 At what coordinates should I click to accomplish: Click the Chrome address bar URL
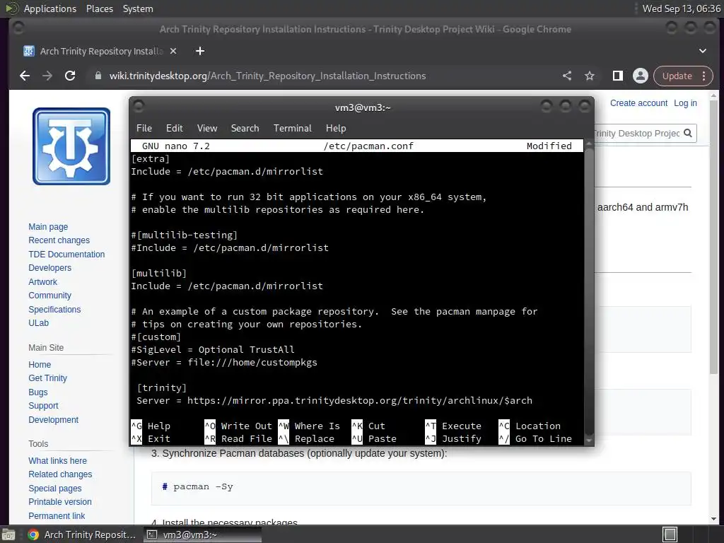click(267, 76)
